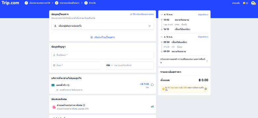Click the outbound arrow icon beside 15 Nov
Image resolution: width=258 pixels, height=118 pixels.
(x=162, y=14)
